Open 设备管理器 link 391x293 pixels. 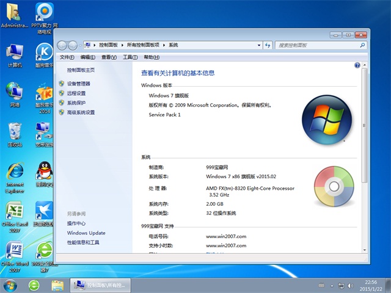[x=78, y=84]
